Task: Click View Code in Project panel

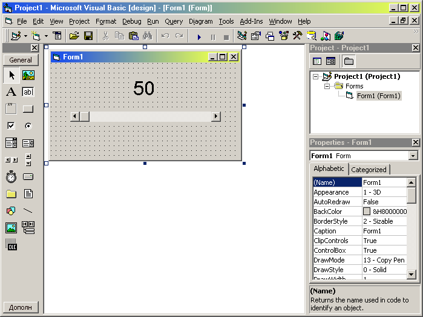Action: coord(317,61)
